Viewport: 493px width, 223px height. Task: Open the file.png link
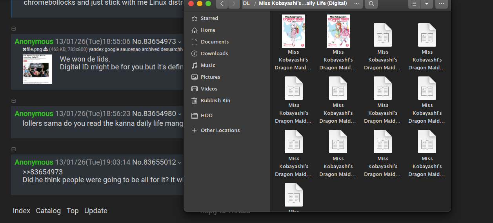coord(34,49)
